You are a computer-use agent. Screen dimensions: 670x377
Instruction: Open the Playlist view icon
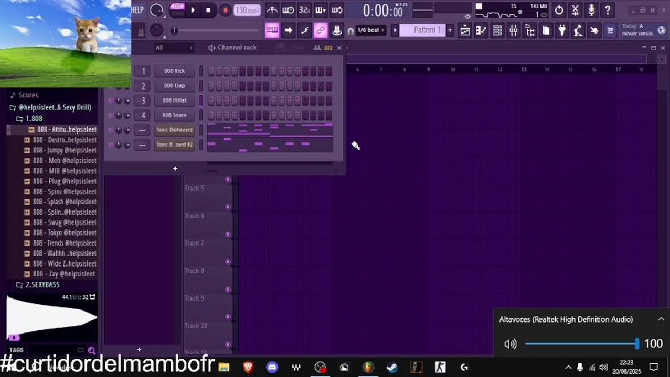(x=465, y=30)
